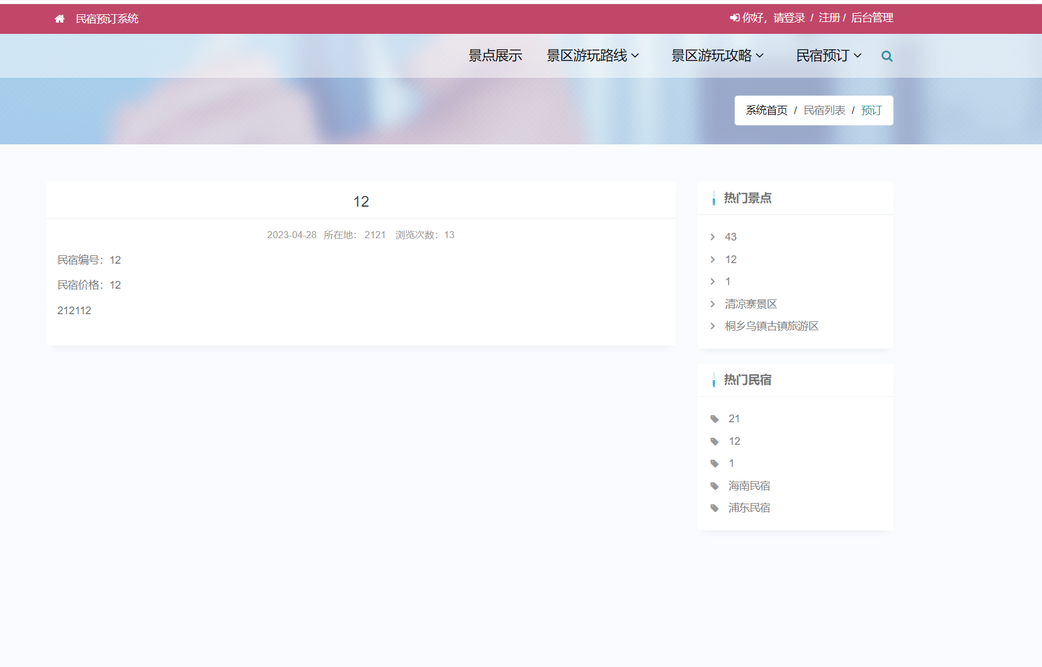
Task: Go to 系统首页 via the breadcrumb
Action: pyautogui.click(x=766, y=110)
